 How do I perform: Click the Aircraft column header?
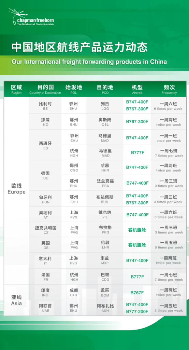[x=137, y=89]
